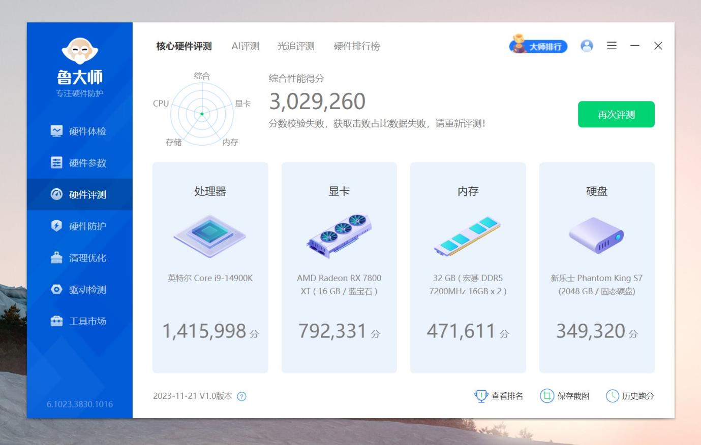Click the 保存截图 link

click(565, 396)
